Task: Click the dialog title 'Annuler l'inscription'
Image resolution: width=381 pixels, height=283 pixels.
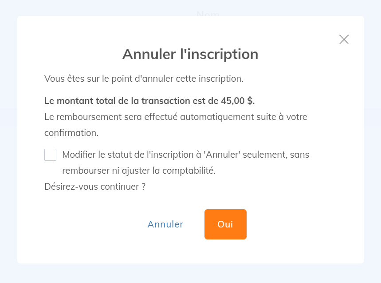Action: point(190,54)
